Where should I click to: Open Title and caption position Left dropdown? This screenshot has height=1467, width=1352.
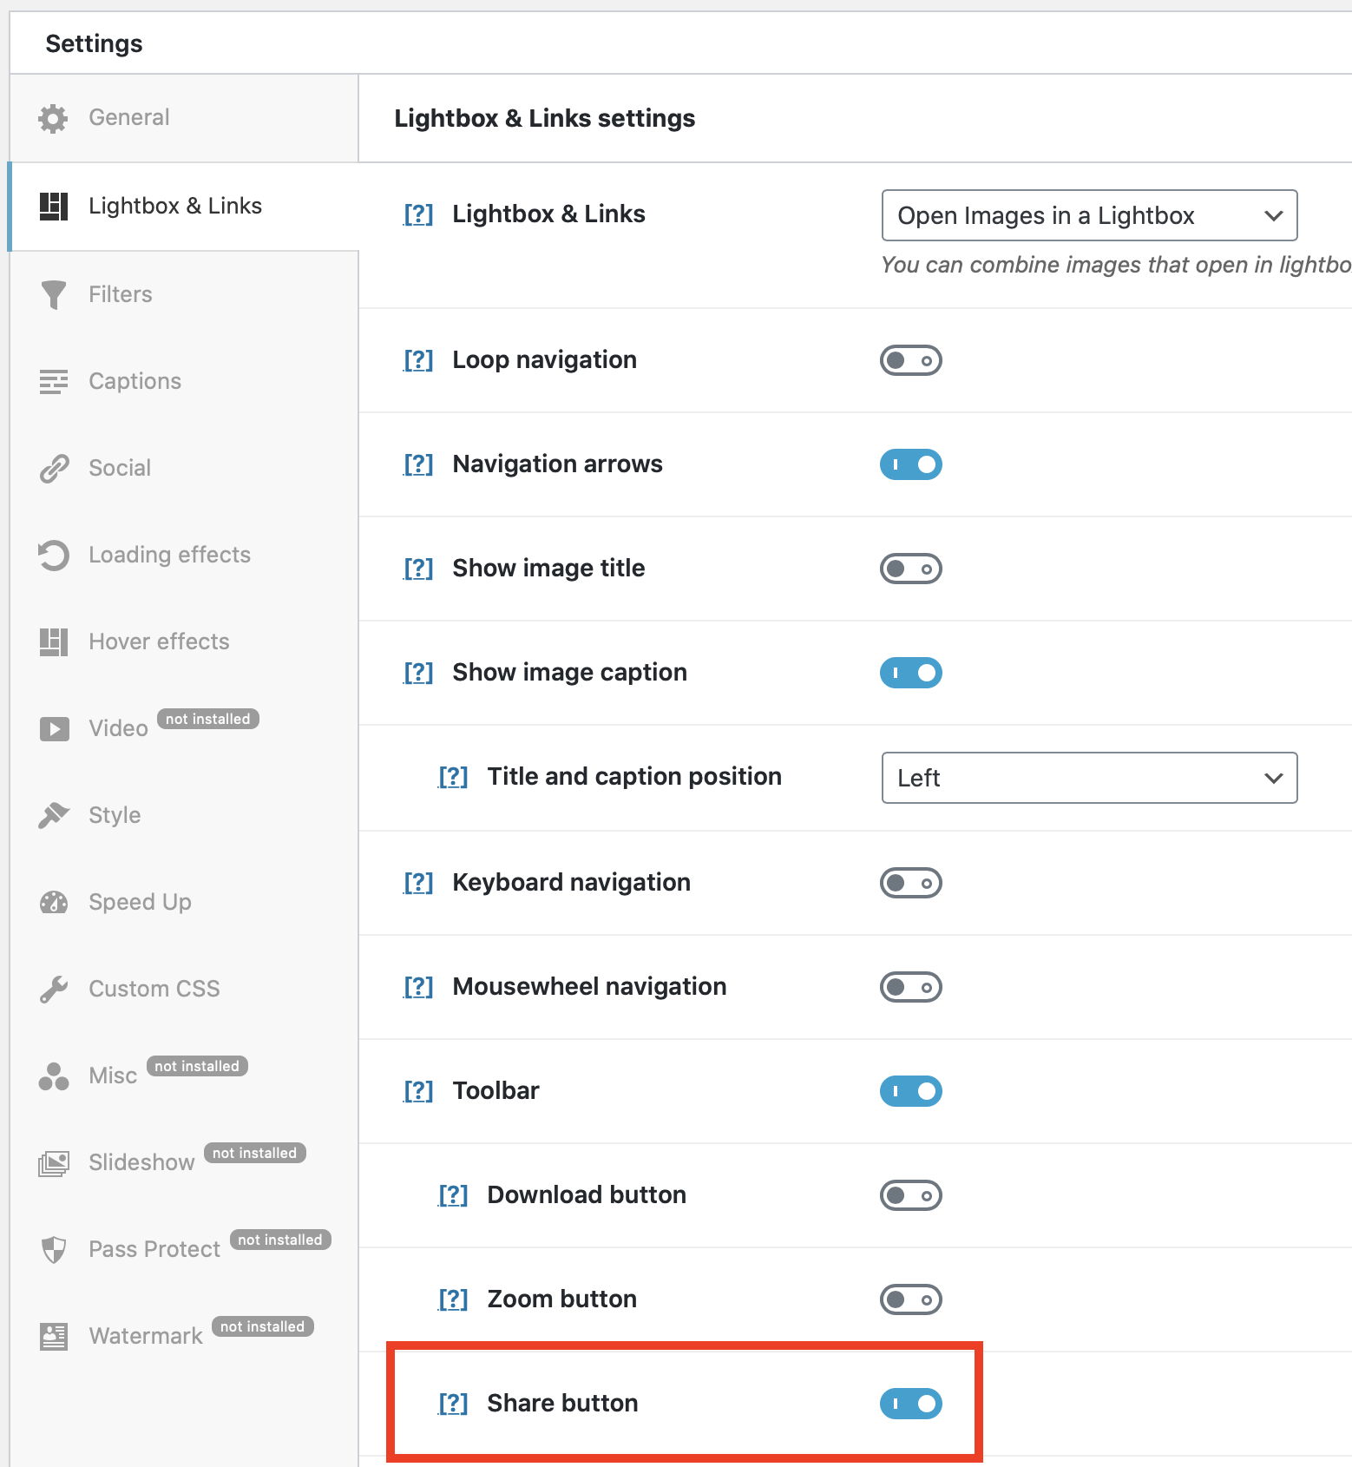[1090, 778]
